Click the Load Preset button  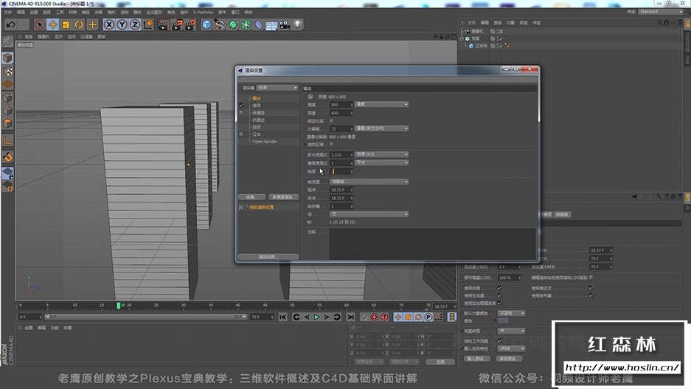476,359
